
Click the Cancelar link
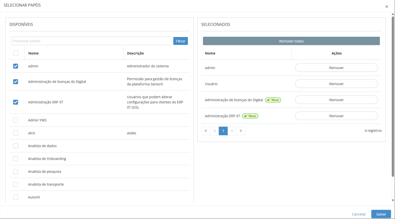(x=359, y=214)
